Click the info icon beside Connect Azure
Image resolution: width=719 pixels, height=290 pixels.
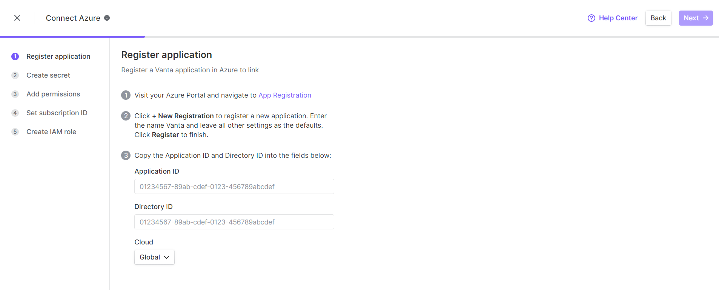pos(107,18)
